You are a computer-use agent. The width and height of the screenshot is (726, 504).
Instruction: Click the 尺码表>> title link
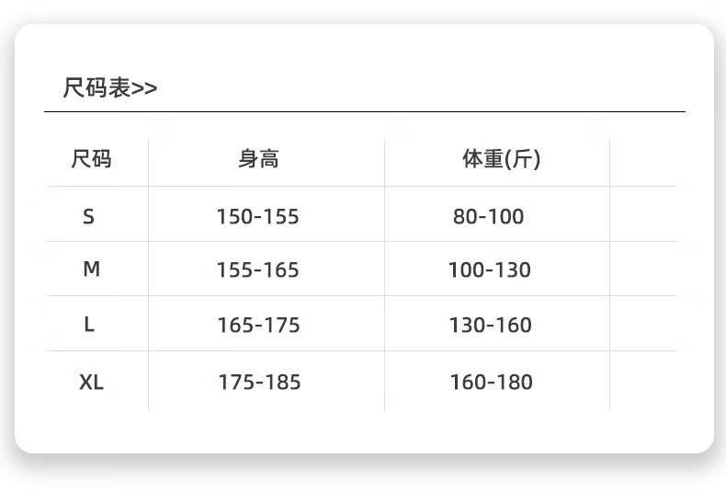tap(108, 88)
